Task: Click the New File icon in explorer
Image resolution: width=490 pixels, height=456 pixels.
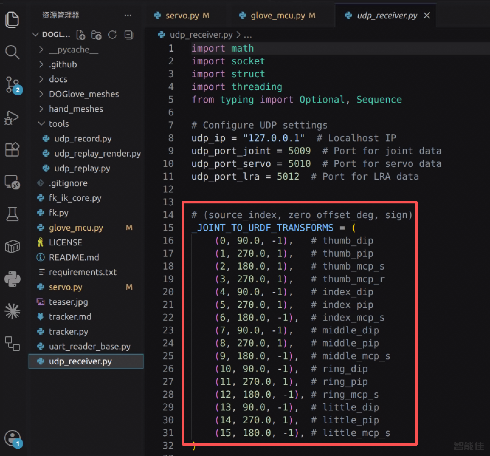Action: point(81,35)
